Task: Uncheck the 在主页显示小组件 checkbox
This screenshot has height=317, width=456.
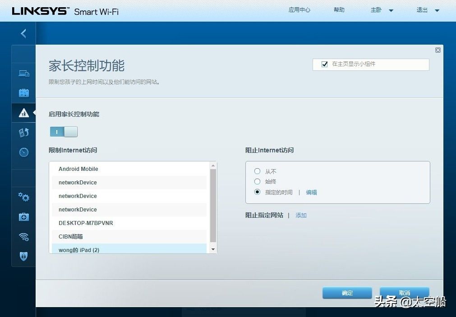Action: point(324,64)
